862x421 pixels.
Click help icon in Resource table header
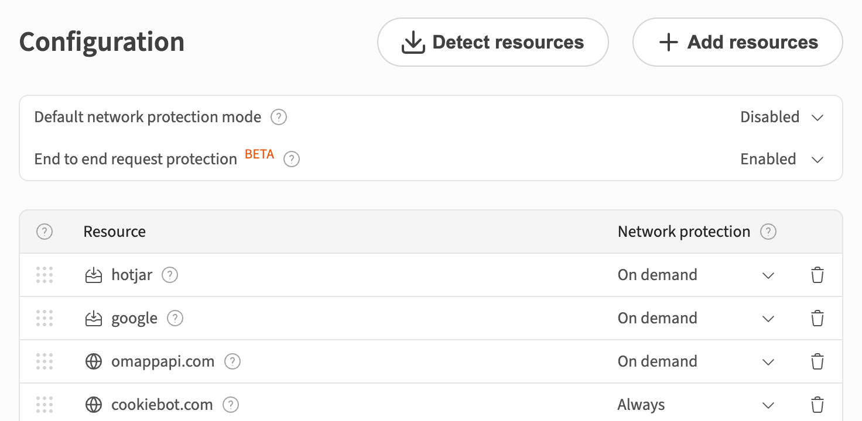[45, 232]
